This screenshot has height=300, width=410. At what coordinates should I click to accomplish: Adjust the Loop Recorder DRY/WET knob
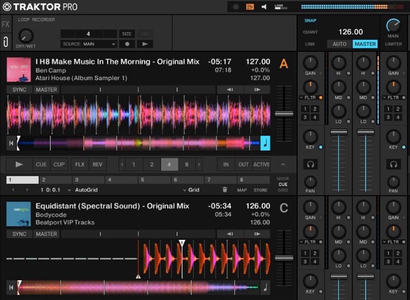tap(26, 36)
